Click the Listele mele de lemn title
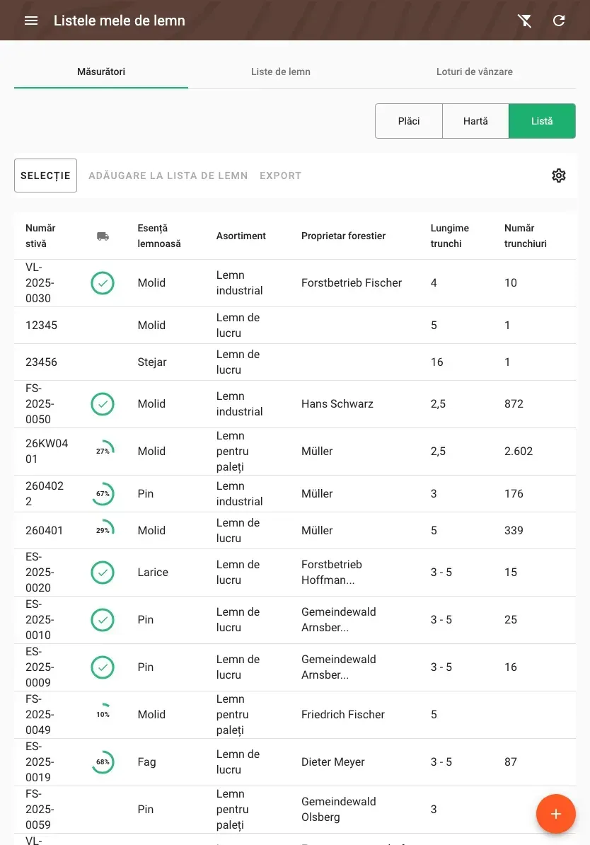 click(x=119, y=21)
